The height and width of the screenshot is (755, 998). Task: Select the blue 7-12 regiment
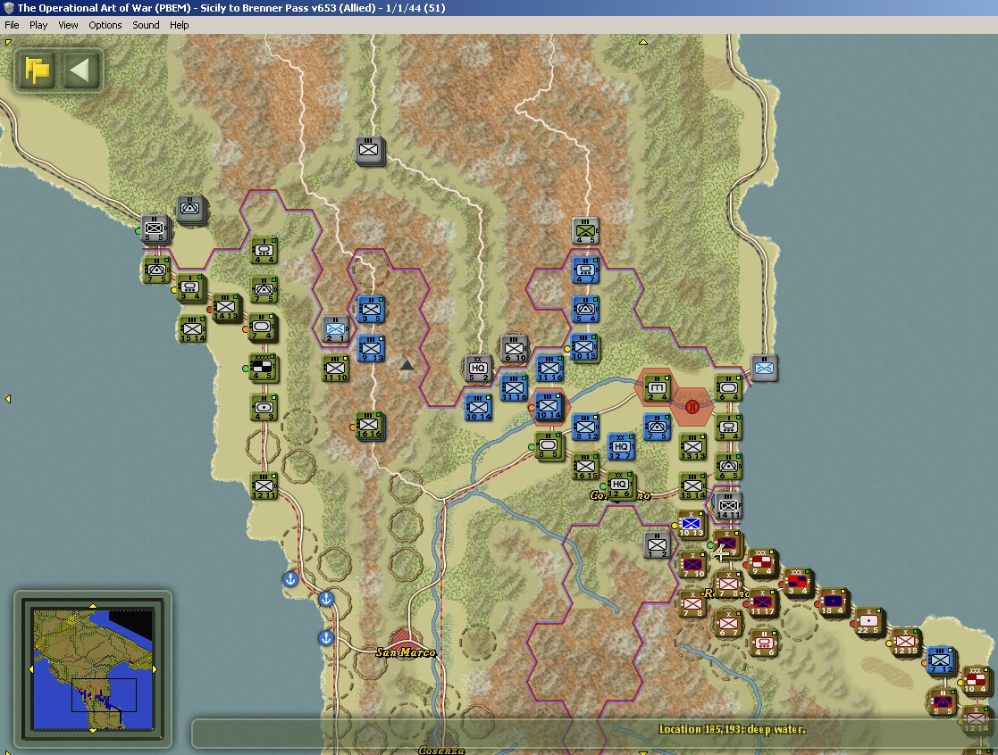(940, 661)
